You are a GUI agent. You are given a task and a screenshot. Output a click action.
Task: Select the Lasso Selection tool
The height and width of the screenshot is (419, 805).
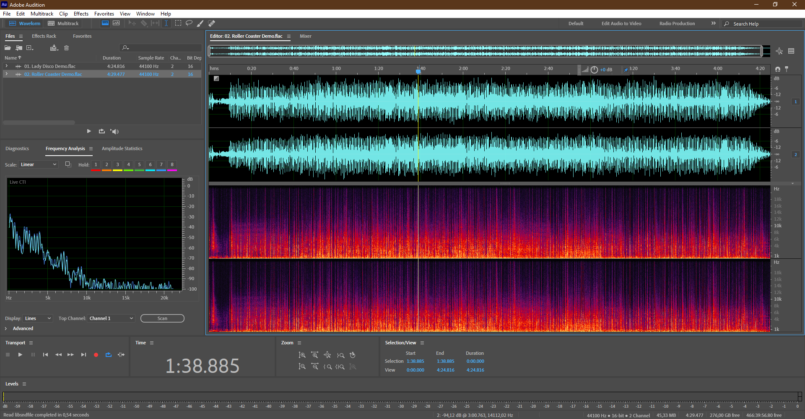tap(189, 23)
